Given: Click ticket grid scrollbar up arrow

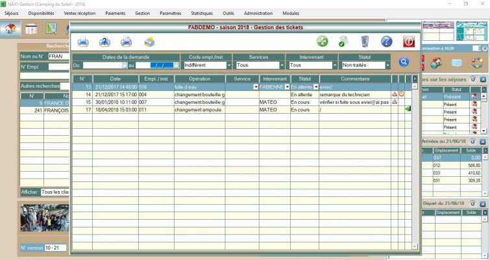Looking at the screenshot, I should coord(415,86).
